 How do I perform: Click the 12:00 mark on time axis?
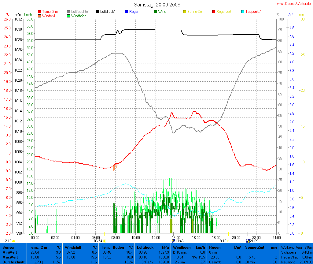pyautogui.click(x=156, y=237)
